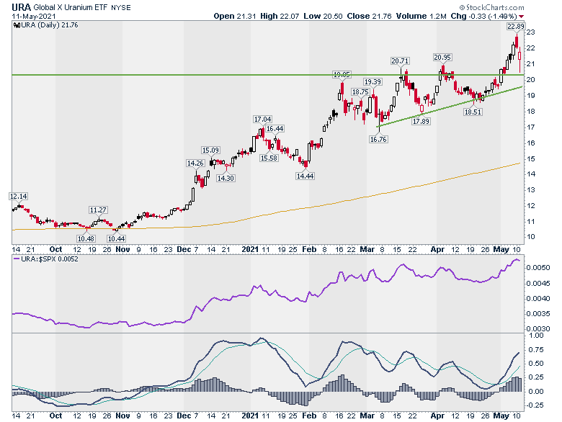Click the 16.76 low price label
The width and height of the screenshot is (562, 422).
(378, 140)
